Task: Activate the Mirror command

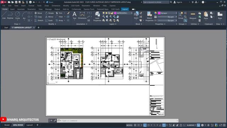Action: click(x=49, y=17)
